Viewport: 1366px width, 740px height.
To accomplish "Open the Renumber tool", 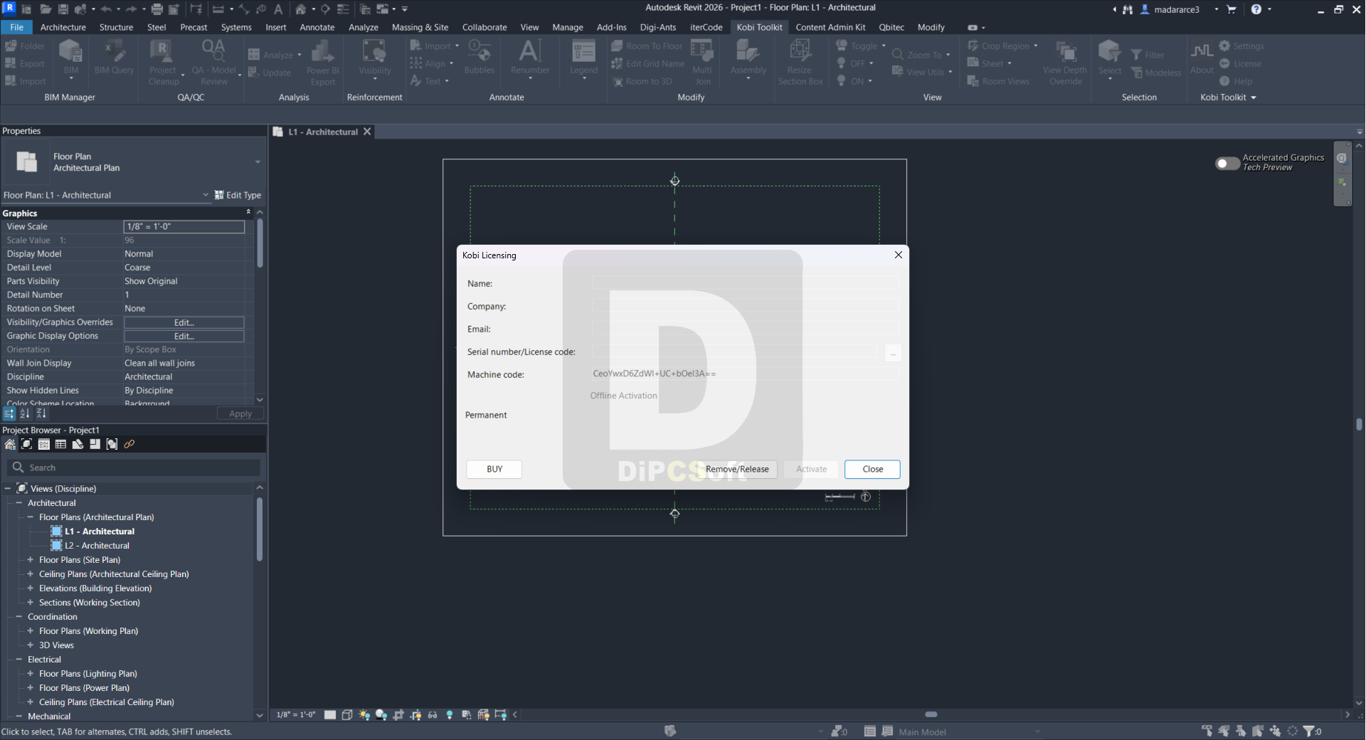I will 530,59.
